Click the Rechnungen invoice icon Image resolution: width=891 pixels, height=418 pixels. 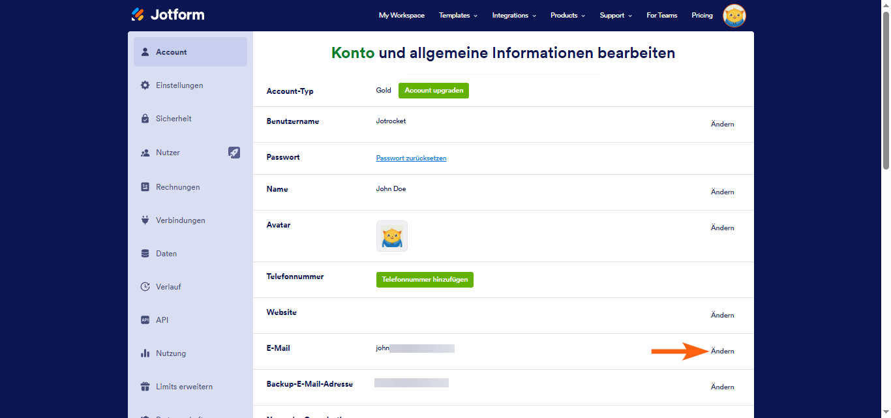[x=145, y=187]
